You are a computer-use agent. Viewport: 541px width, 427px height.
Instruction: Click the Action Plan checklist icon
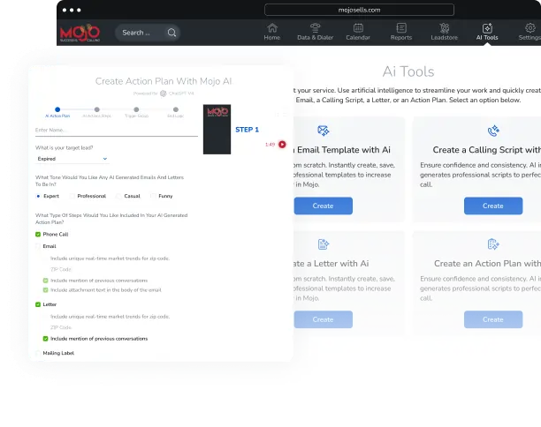pos(493,244)
